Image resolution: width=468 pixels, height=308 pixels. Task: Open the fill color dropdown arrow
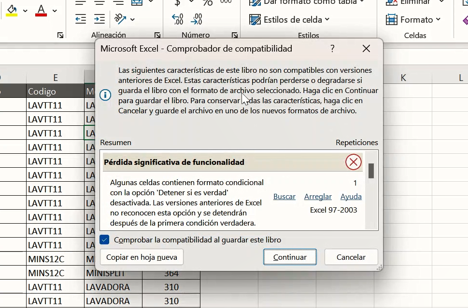click(26, 10)
